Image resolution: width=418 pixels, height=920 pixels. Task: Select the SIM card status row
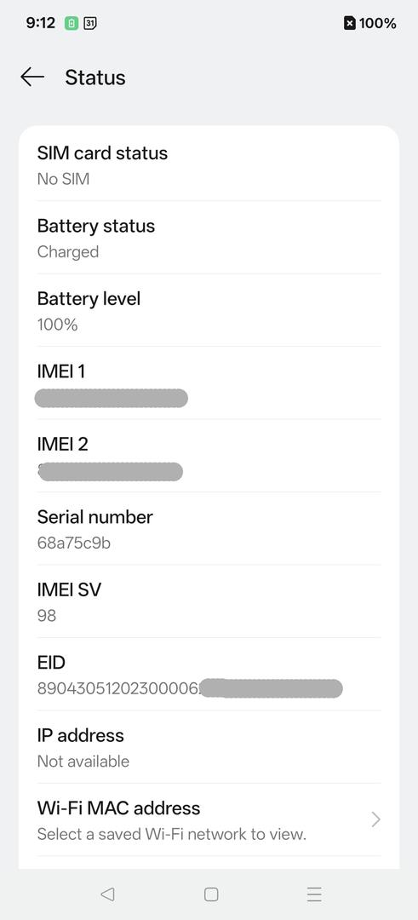pyautogui.click(x=209, y=165)
